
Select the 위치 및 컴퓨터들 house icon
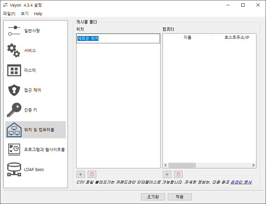14,130
